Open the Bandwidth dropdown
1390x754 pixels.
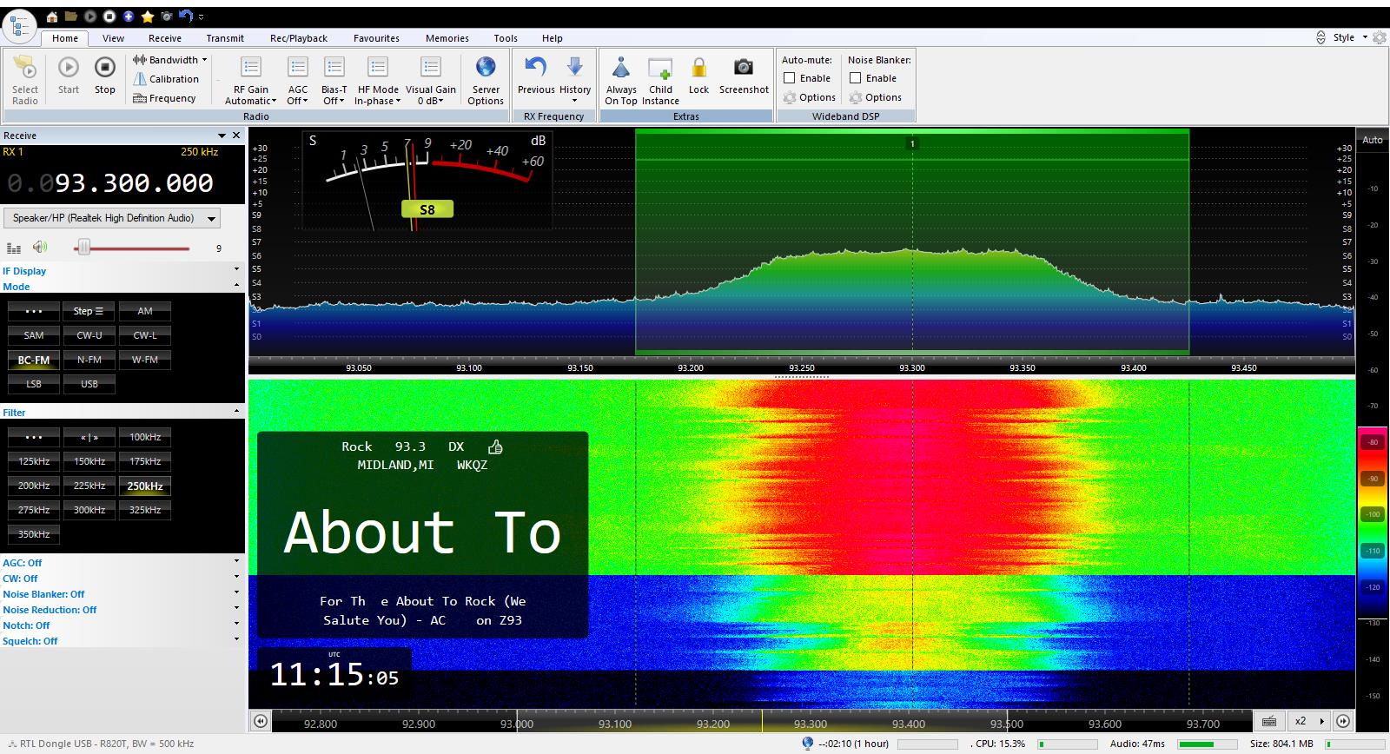click(x=170, y=60)
